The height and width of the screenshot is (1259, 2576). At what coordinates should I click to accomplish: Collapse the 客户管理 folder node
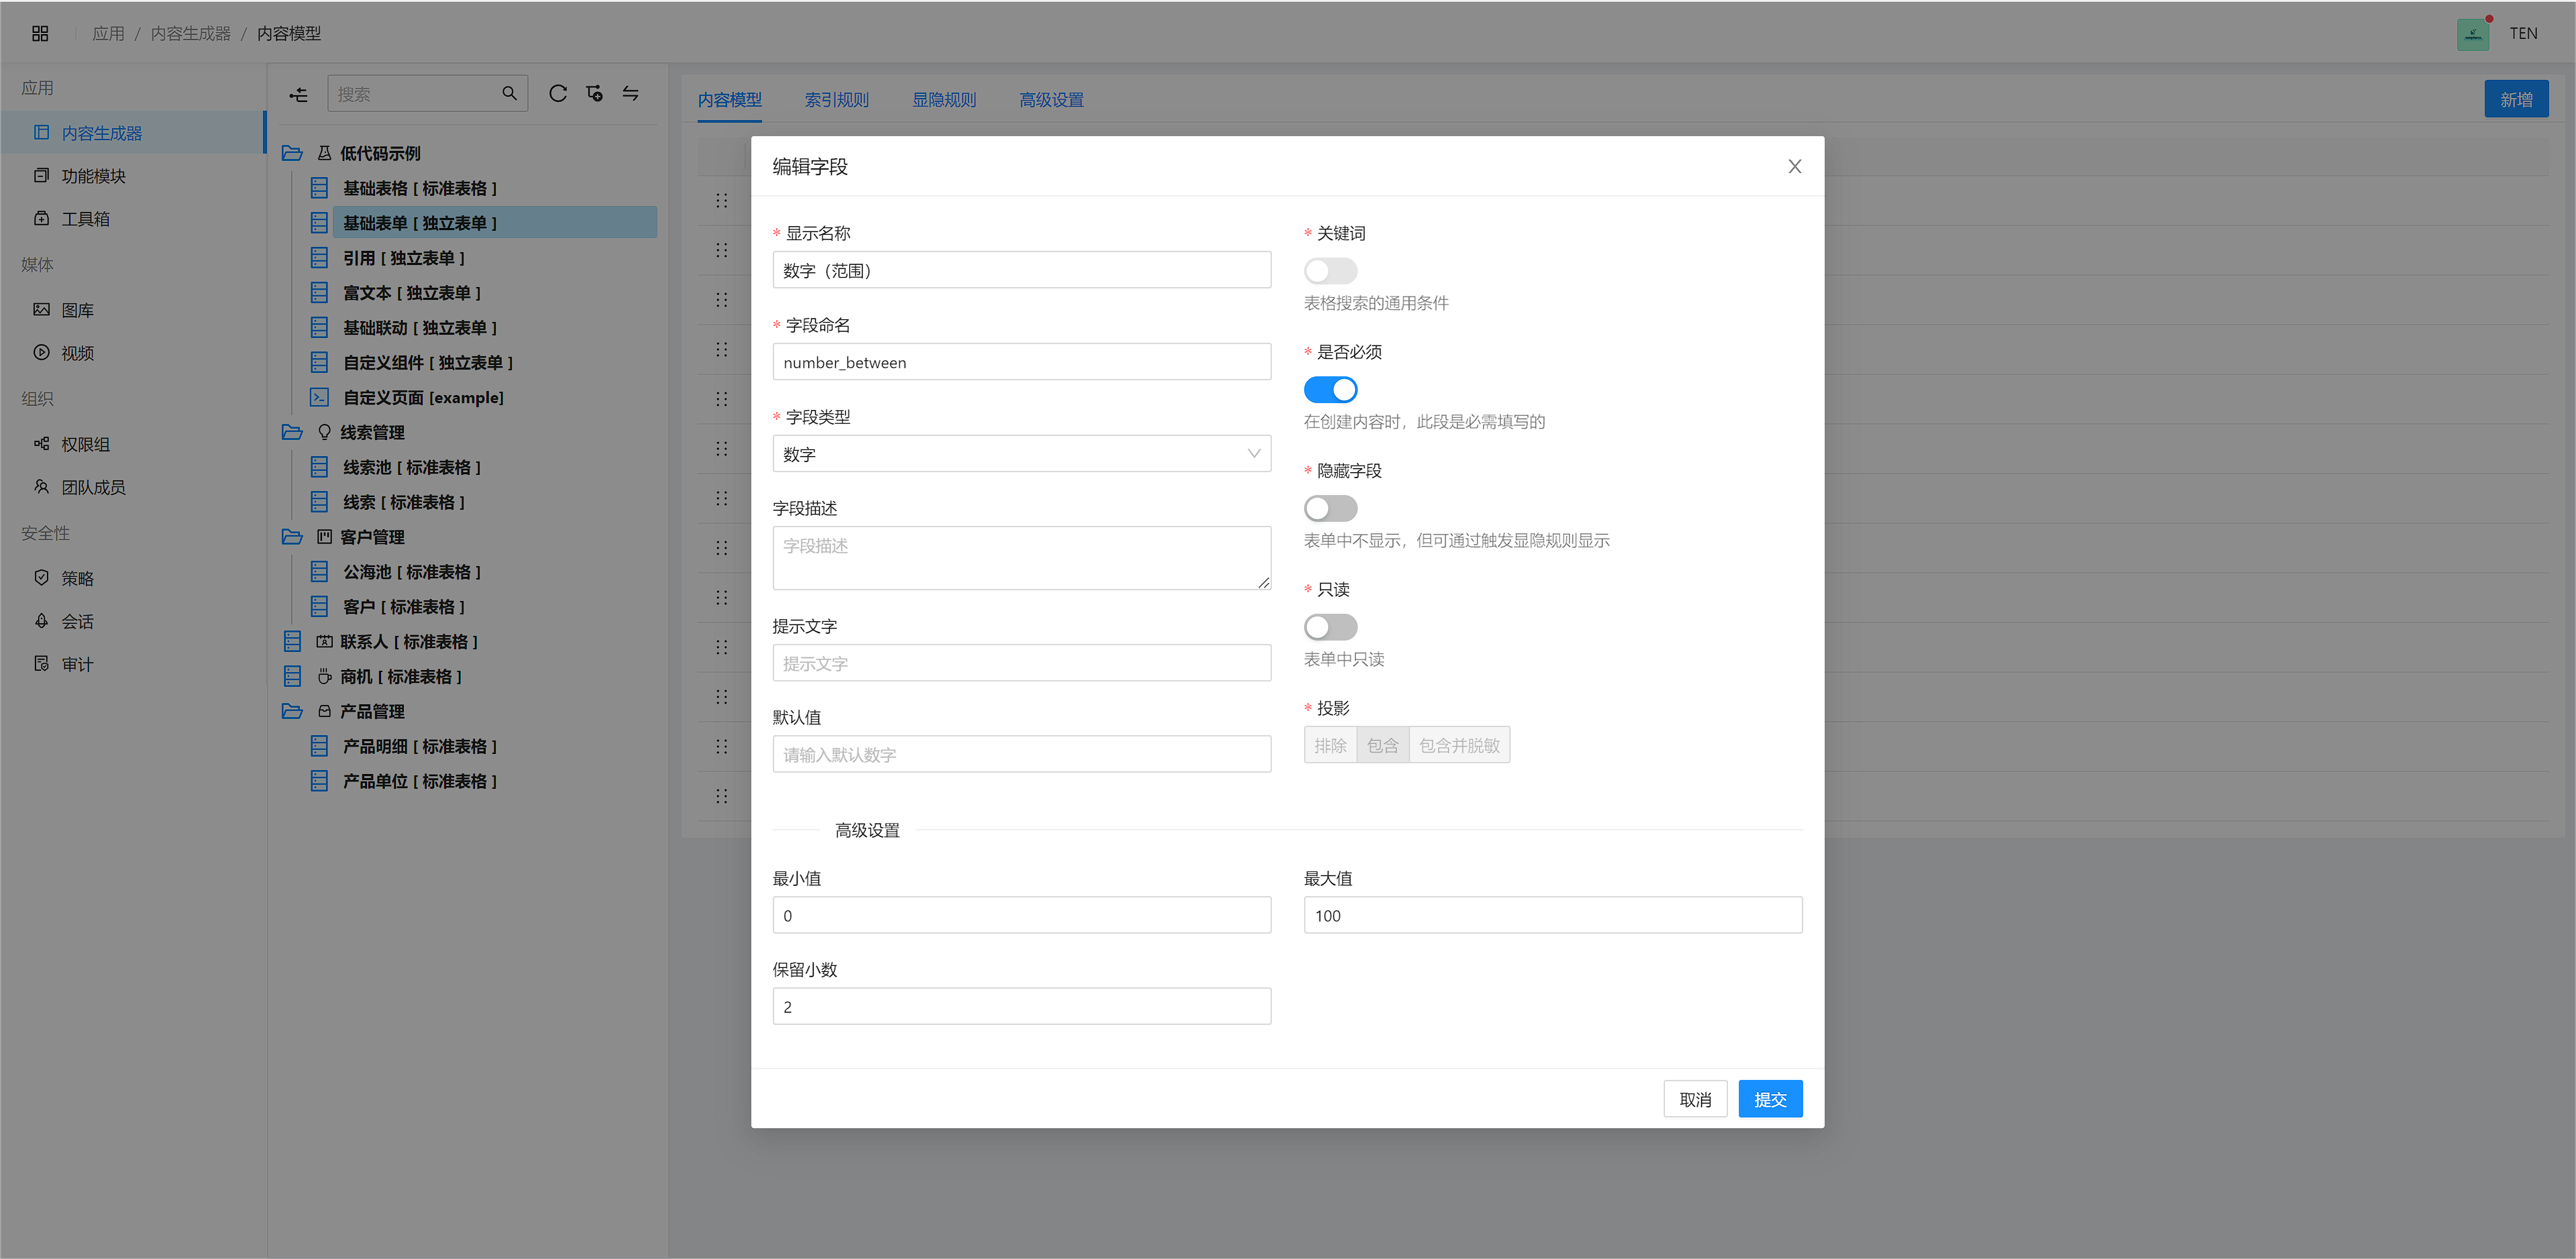tap(292, 537)
